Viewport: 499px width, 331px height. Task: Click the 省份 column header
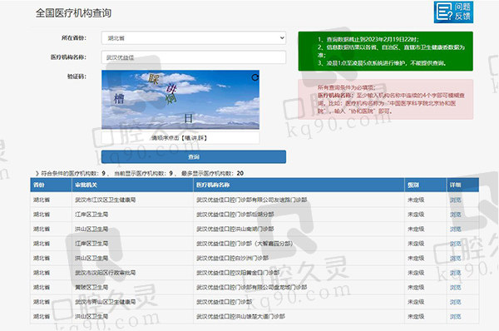click(52, 185)
